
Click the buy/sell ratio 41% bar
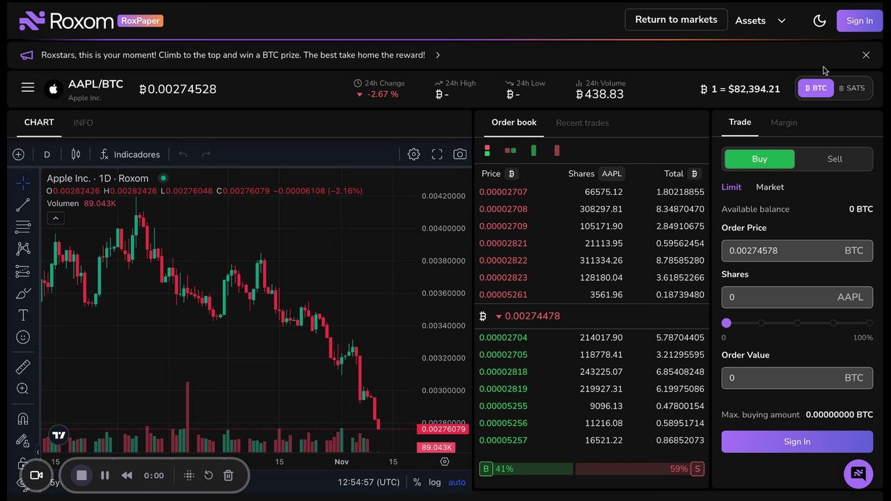pyautogui.click(x=526, y=469)
